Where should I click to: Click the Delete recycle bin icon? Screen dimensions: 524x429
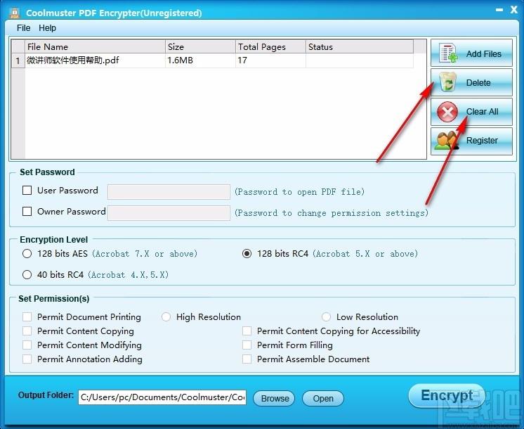[448, 82]
